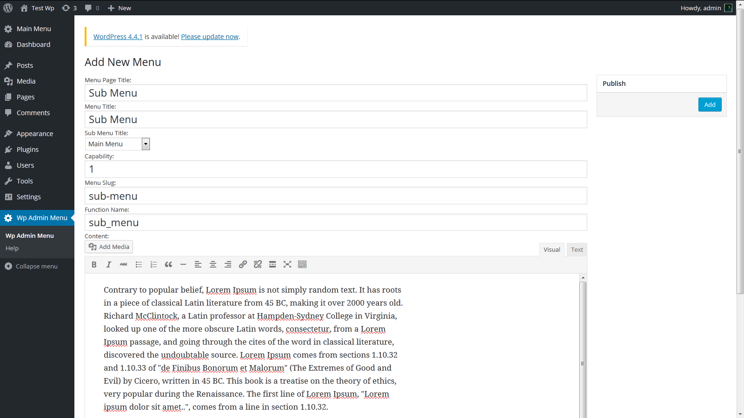Toggle the extra editor toolbar row
The image size is (744, 418).
pos(302,264)
